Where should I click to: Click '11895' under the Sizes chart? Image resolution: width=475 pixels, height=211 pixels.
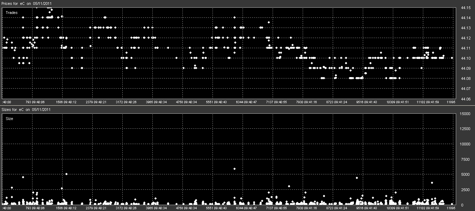pyautogui.click(x=451, y=208)
